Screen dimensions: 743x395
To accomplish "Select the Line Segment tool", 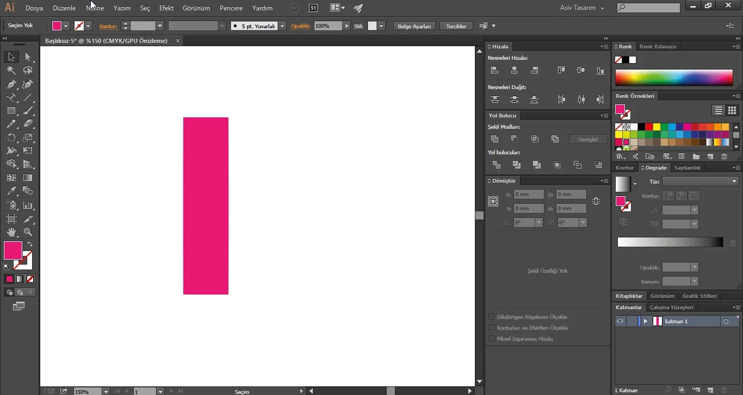I will (28, 98).
